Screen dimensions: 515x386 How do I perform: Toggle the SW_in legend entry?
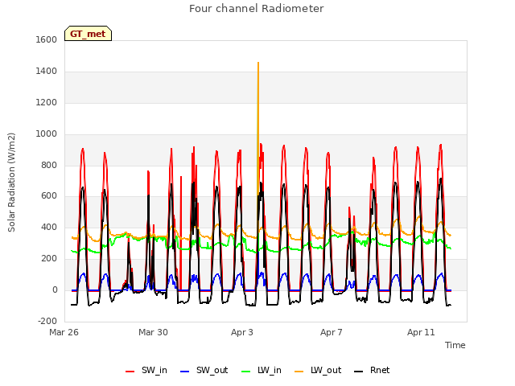pos(146,370)
